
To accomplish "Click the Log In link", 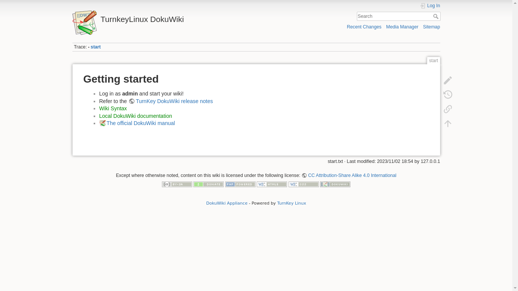I will click(433, 6).
